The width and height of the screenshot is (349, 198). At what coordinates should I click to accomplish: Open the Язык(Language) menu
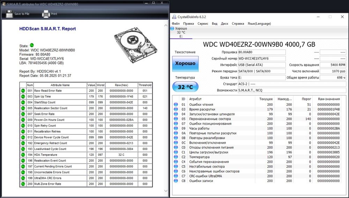tap(259, 24)
